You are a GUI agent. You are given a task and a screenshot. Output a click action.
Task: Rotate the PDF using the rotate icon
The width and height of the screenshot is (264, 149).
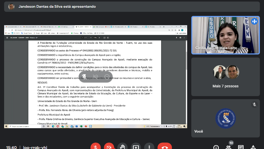tap(108, 38)
